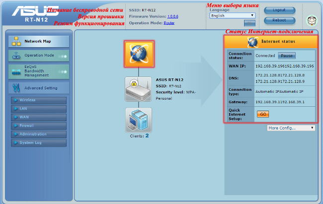Open the Advanced Setting section
The image size is (323, 204).
39,88
